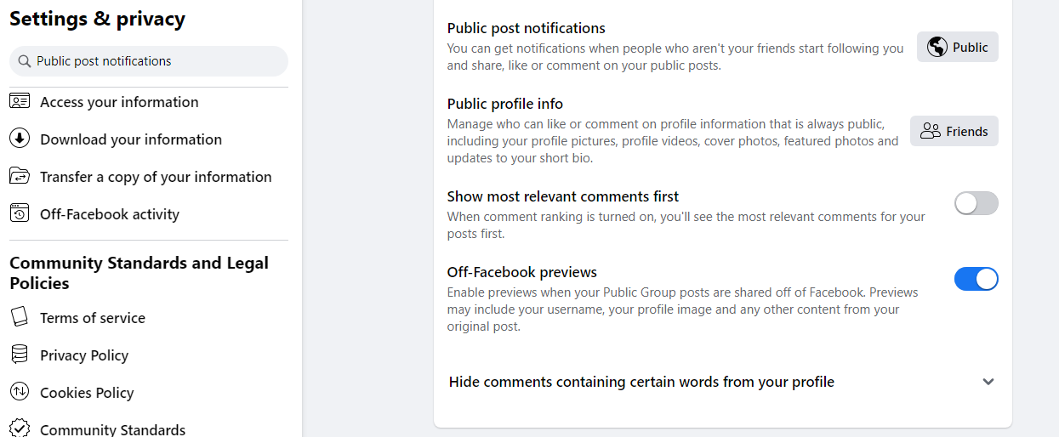Click the Community Standards badge icon

(x=20, y=428)
